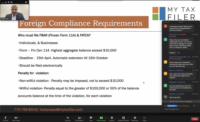Click the Record button icon
Image resolution: width=200 pixels, height=122 pixels.
[112, 118]
